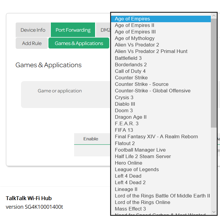Select Games & Applications sub-tab

[79, 43]
